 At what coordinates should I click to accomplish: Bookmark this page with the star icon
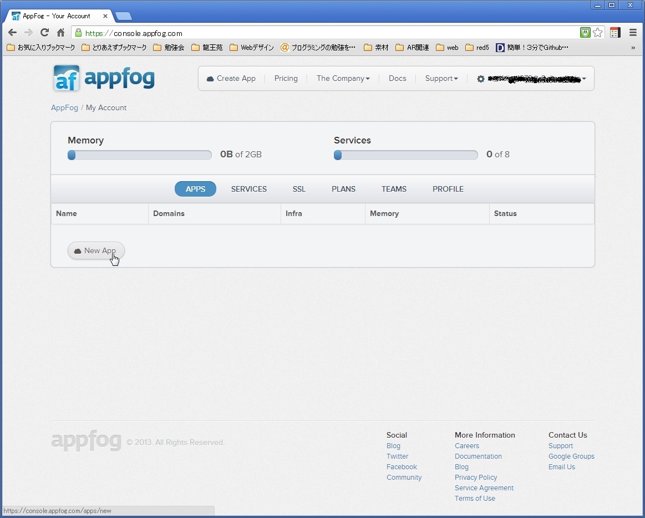(x=598, y=33)
